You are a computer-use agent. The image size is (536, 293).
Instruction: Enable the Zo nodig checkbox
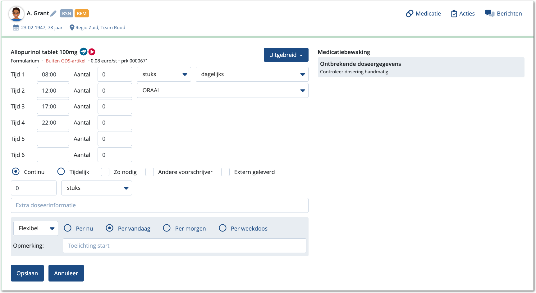coord(105,172)
